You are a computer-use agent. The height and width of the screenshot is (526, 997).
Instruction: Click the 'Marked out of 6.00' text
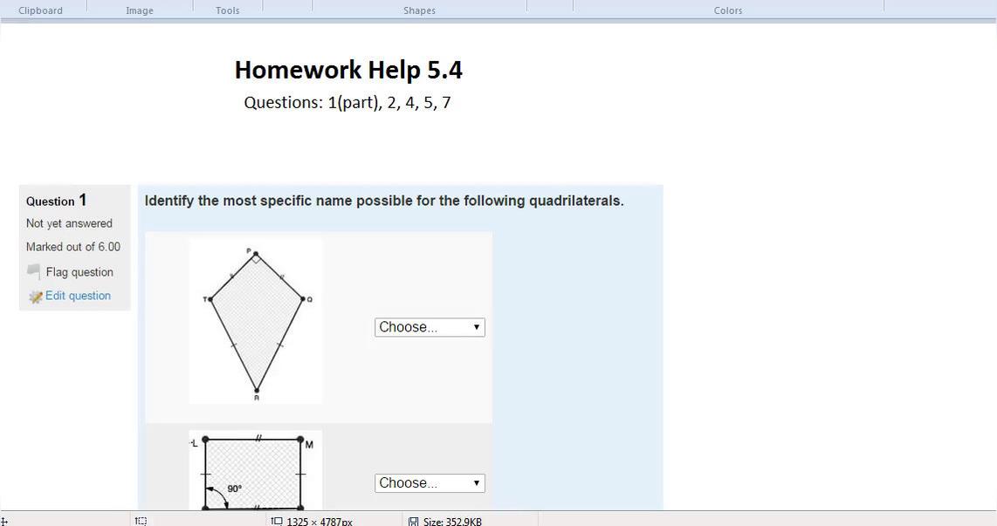click(x=73, y=247)
